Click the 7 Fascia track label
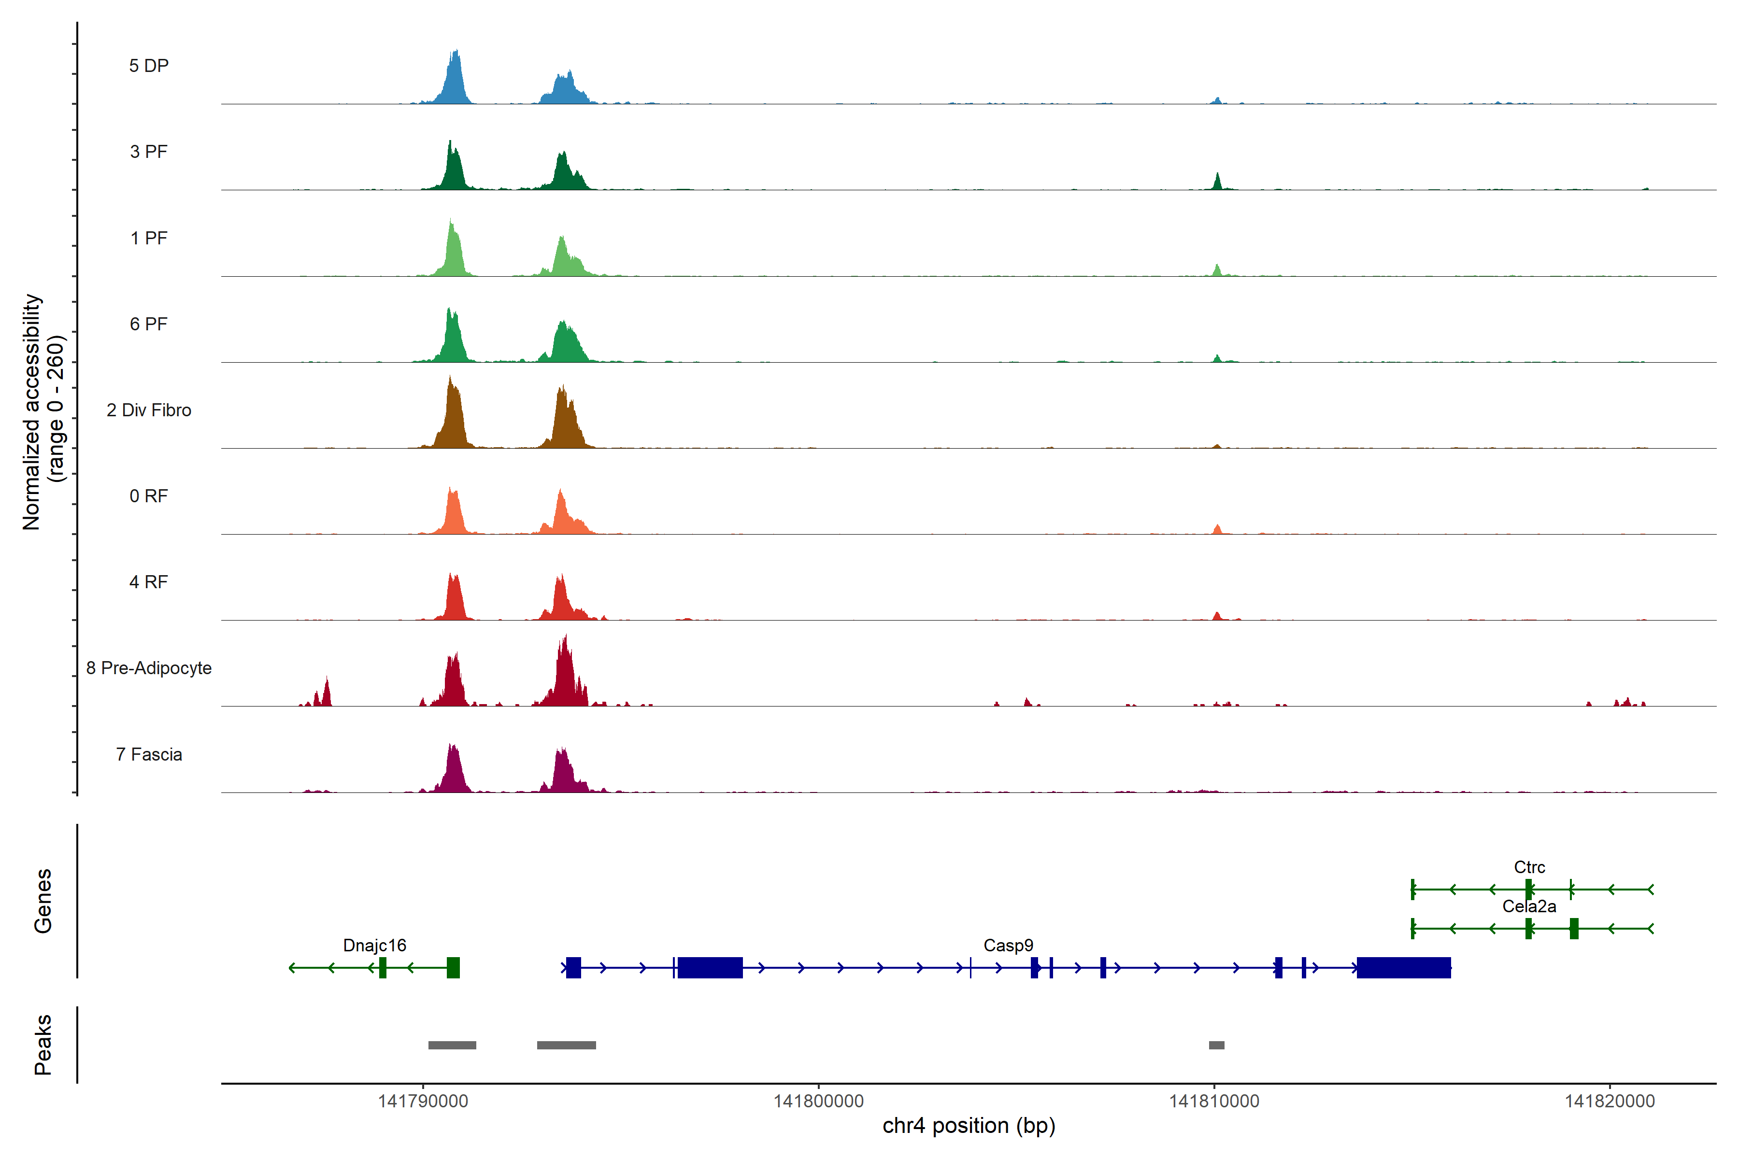1739x1159 pixels. click(149, 755)
